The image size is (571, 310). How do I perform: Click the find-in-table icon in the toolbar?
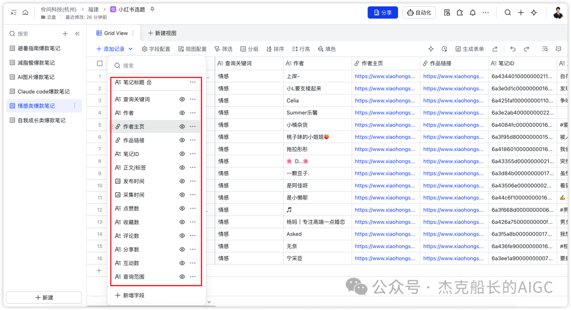click(545, 49)
